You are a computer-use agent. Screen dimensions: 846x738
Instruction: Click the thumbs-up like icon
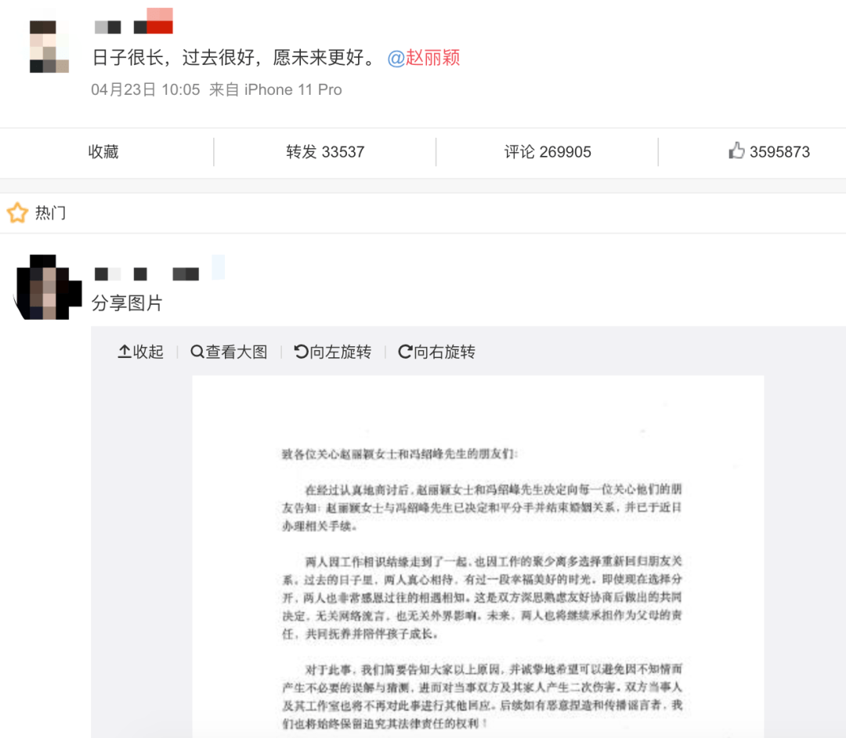736,150
